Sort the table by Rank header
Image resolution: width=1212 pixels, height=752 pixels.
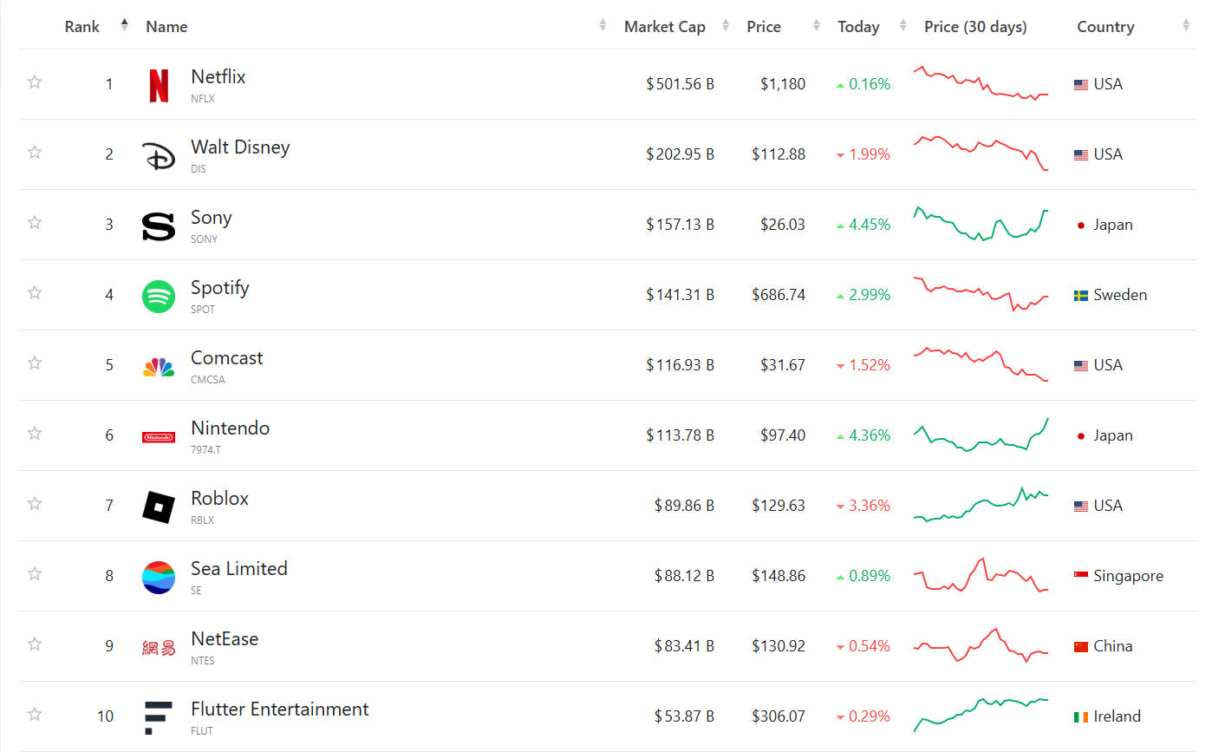(83, 27)
